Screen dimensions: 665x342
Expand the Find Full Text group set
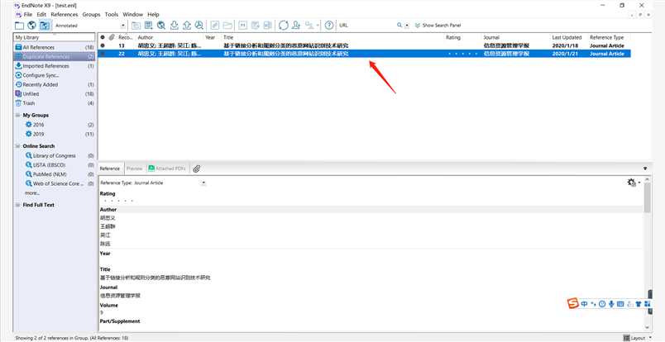[18, 205]
